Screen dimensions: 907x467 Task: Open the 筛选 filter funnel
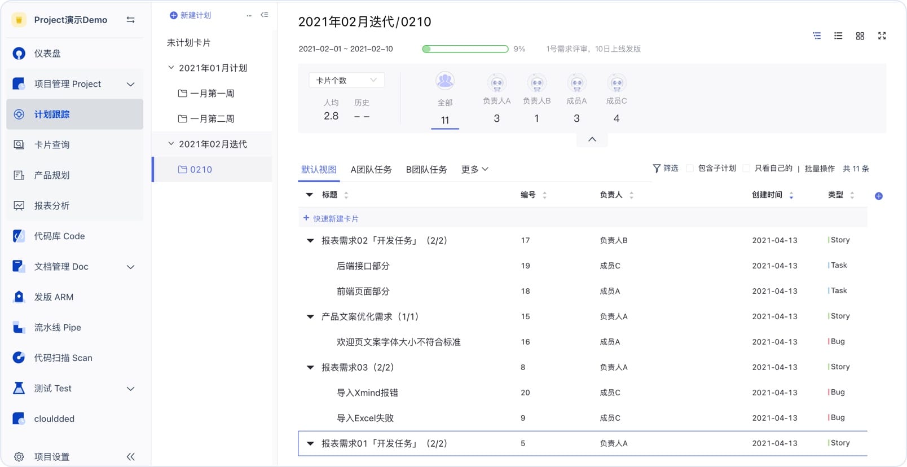tap(665, 169)
